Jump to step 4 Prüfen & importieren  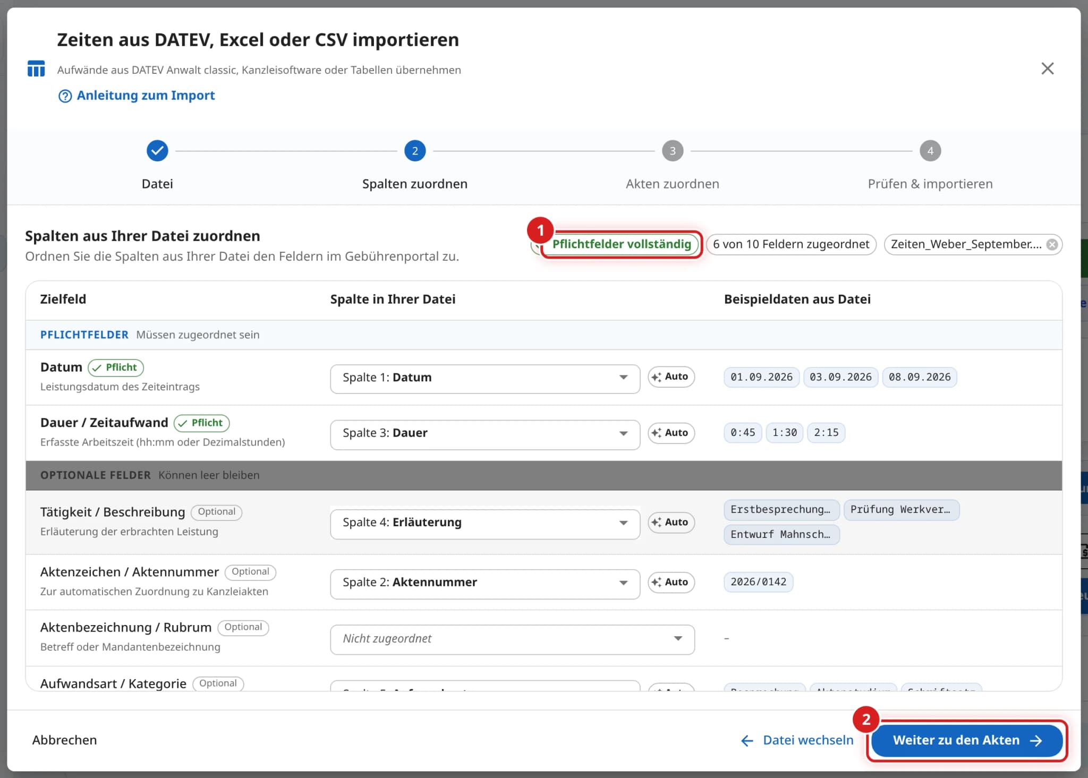point(930,151)
